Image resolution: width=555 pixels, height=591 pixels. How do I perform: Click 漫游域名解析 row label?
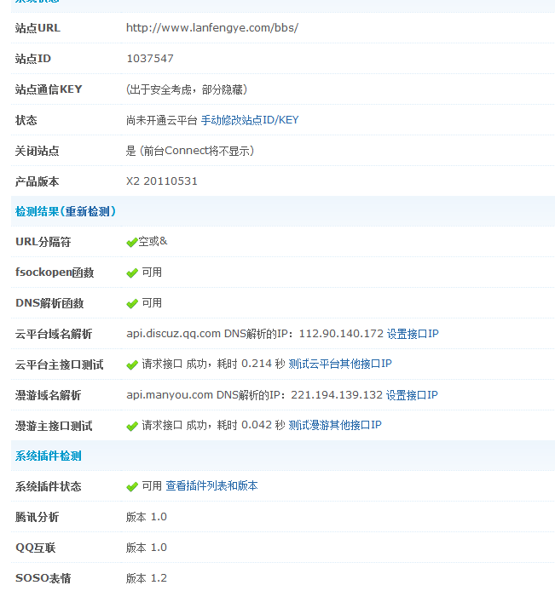(48, 395)
